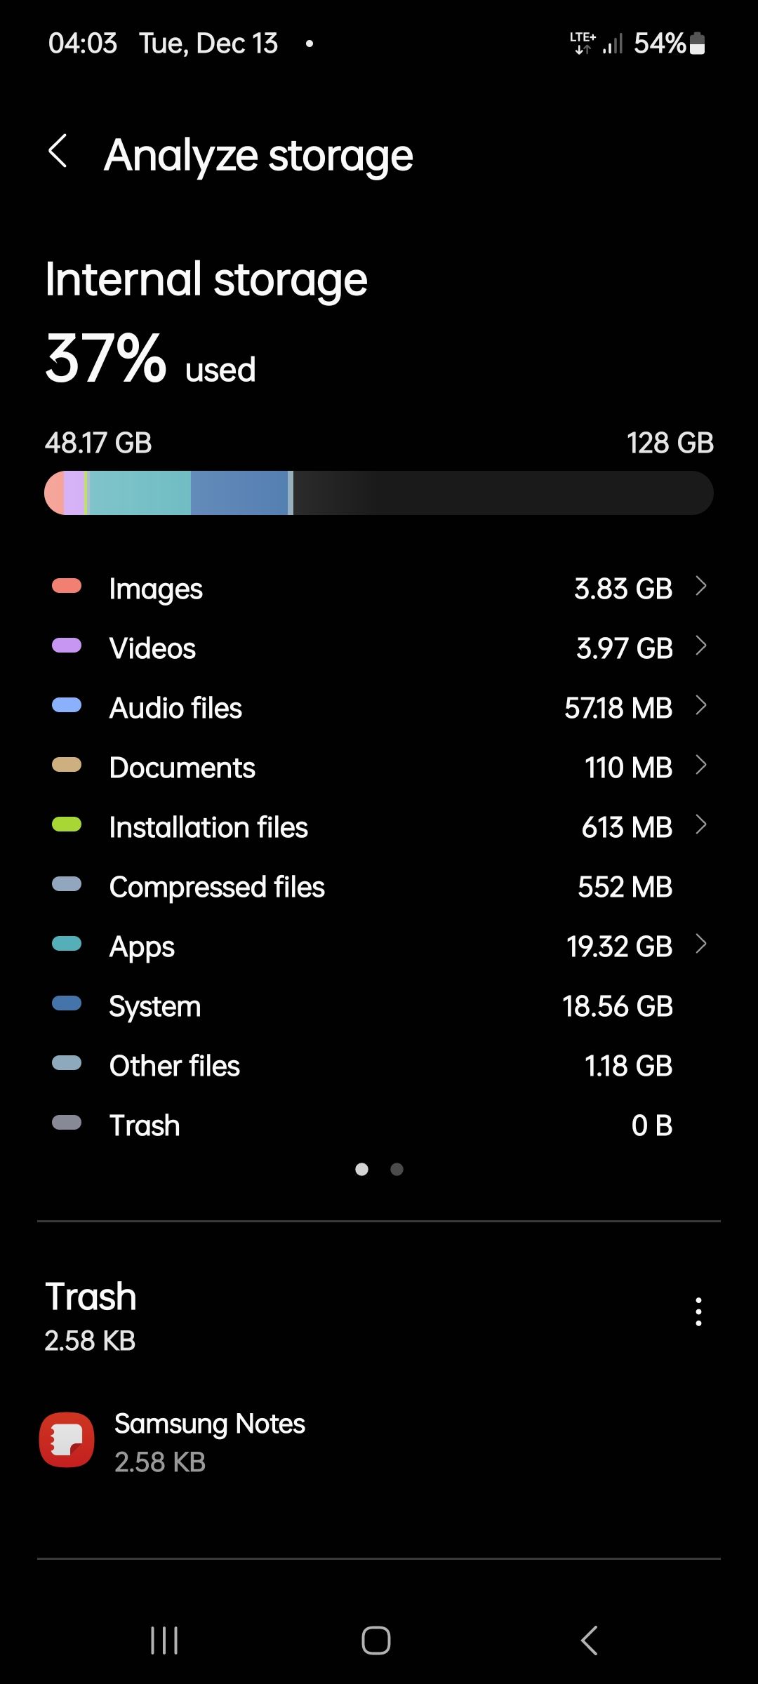Viewport: 758px width, 1684px height.
Task: Tap the internal storage usage bar
Action: (379, 493)
